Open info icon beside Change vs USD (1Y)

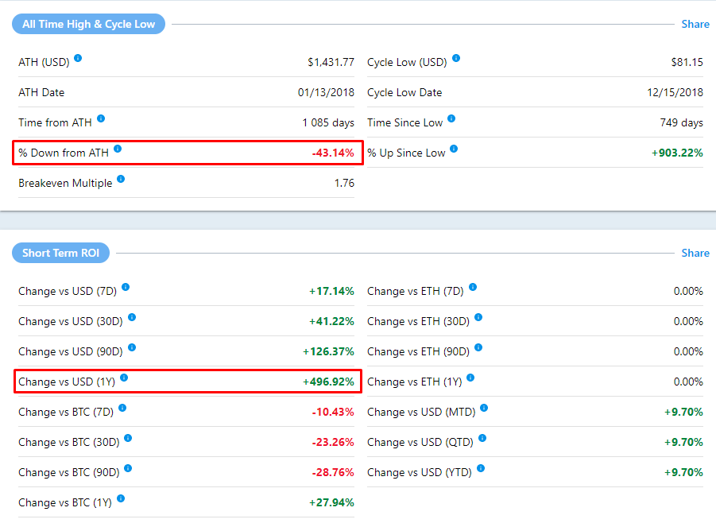click(124, 378)
